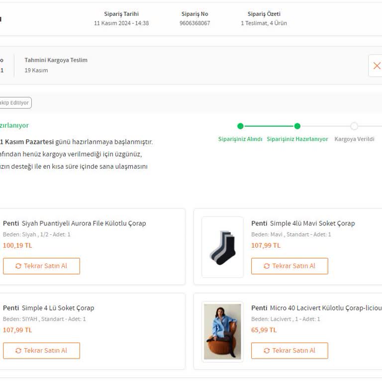Viewport: 382px width, 382px height.
Task: Click the Siparişiniz Alındı step label
Action: pyautogui.click(x=240, y=139)
